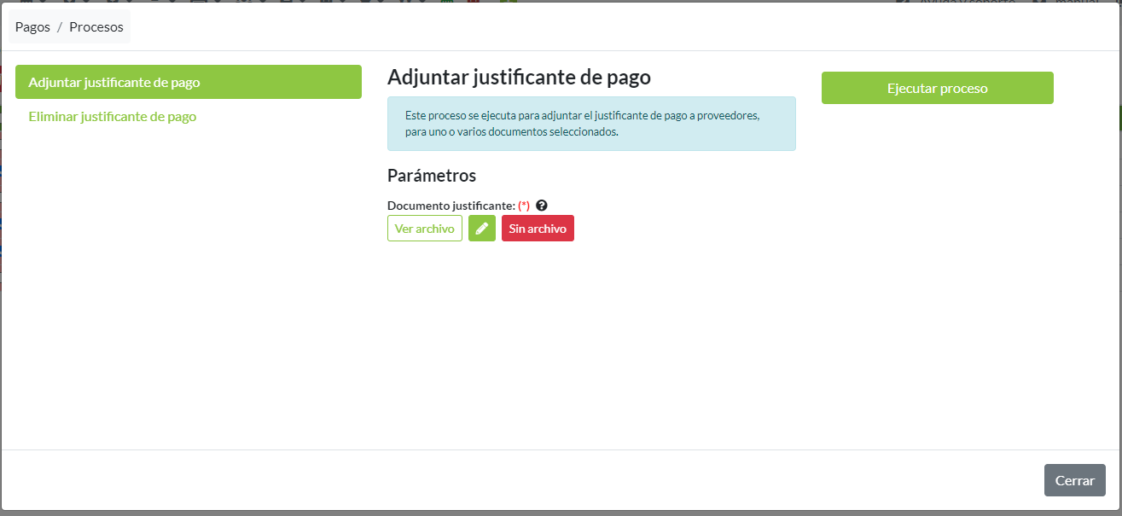This screenshot has height=516, width=1122.
Task: Click the Parámetros section heading
Action: (432, 176)
